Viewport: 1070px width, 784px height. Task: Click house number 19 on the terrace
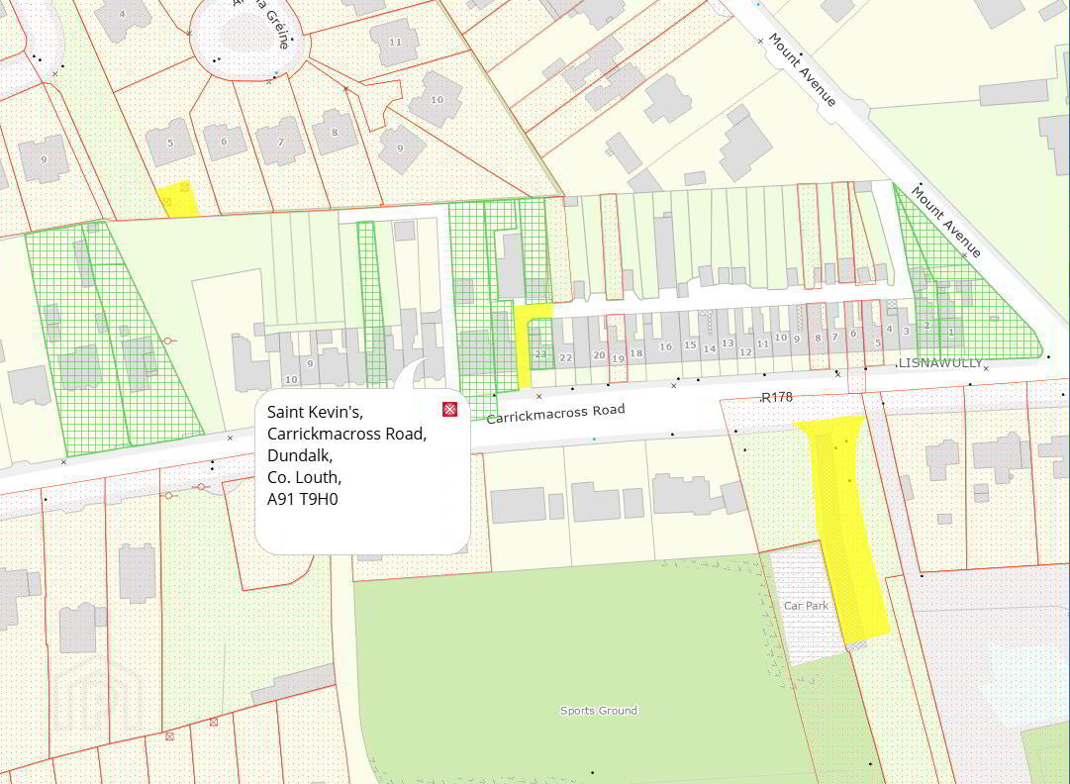(x=619, y=358)
